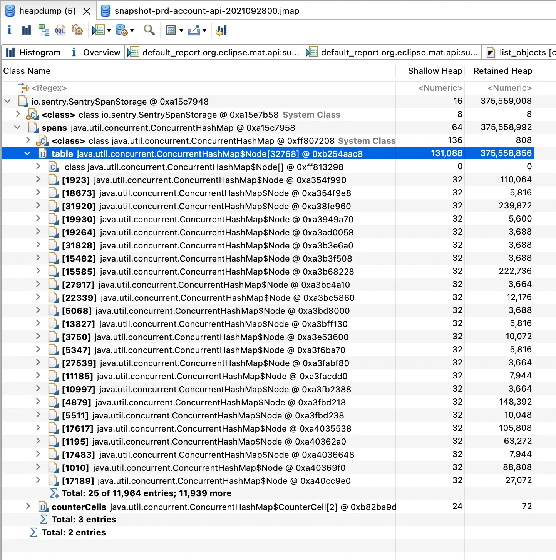This screenshot has width=556, height=560.
Task: Click the sigma icon on 'Total: 25 of 11,964 entries'
Action: 54,493
